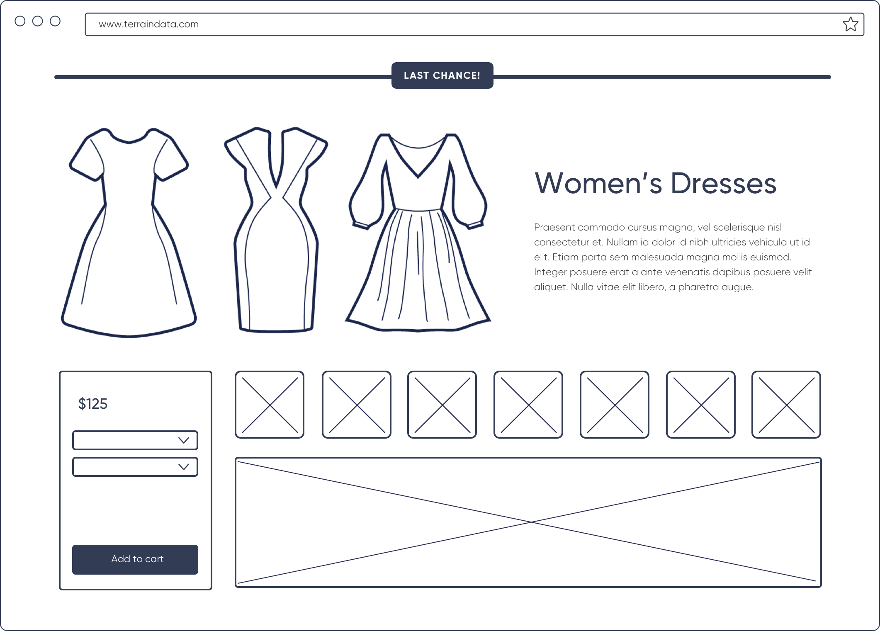Click the third circle window control

tap(55, 21)
